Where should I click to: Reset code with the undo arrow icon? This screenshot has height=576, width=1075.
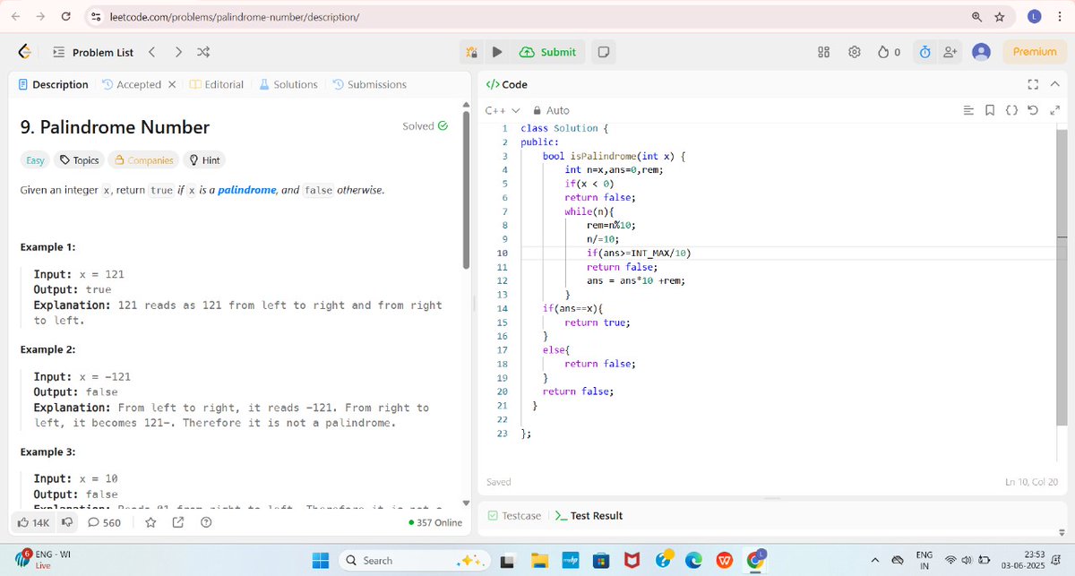[1033, 110]
